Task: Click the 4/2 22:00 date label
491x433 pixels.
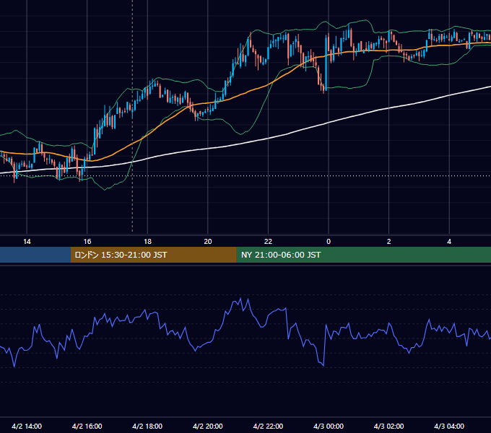Action: (x=268, y=426)
